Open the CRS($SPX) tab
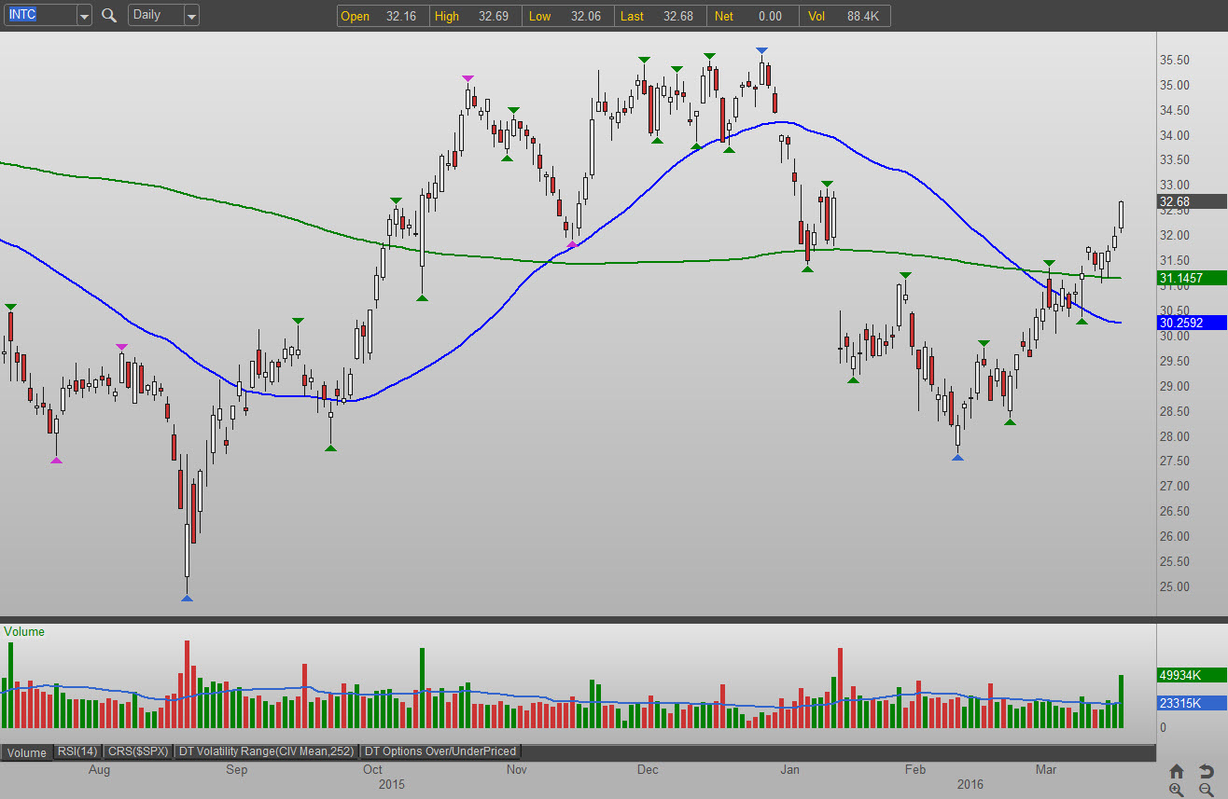Image resolution: width=1228 pixels, height=799 pixels. point(138,751)
